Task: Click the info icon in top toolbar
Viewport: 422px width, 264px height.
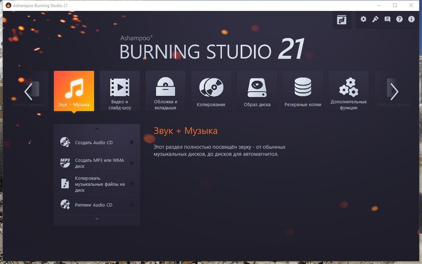Action: (x=411, y=19)
